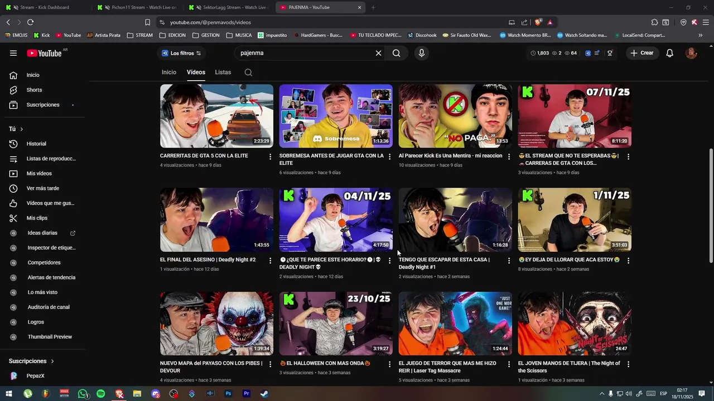The image size is (714, 401).
Task: Open the browser main menu icon
Action: click(706, 22)
